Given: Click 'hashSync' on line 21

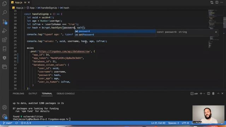Looking at the screenshot, I should 57,28.
